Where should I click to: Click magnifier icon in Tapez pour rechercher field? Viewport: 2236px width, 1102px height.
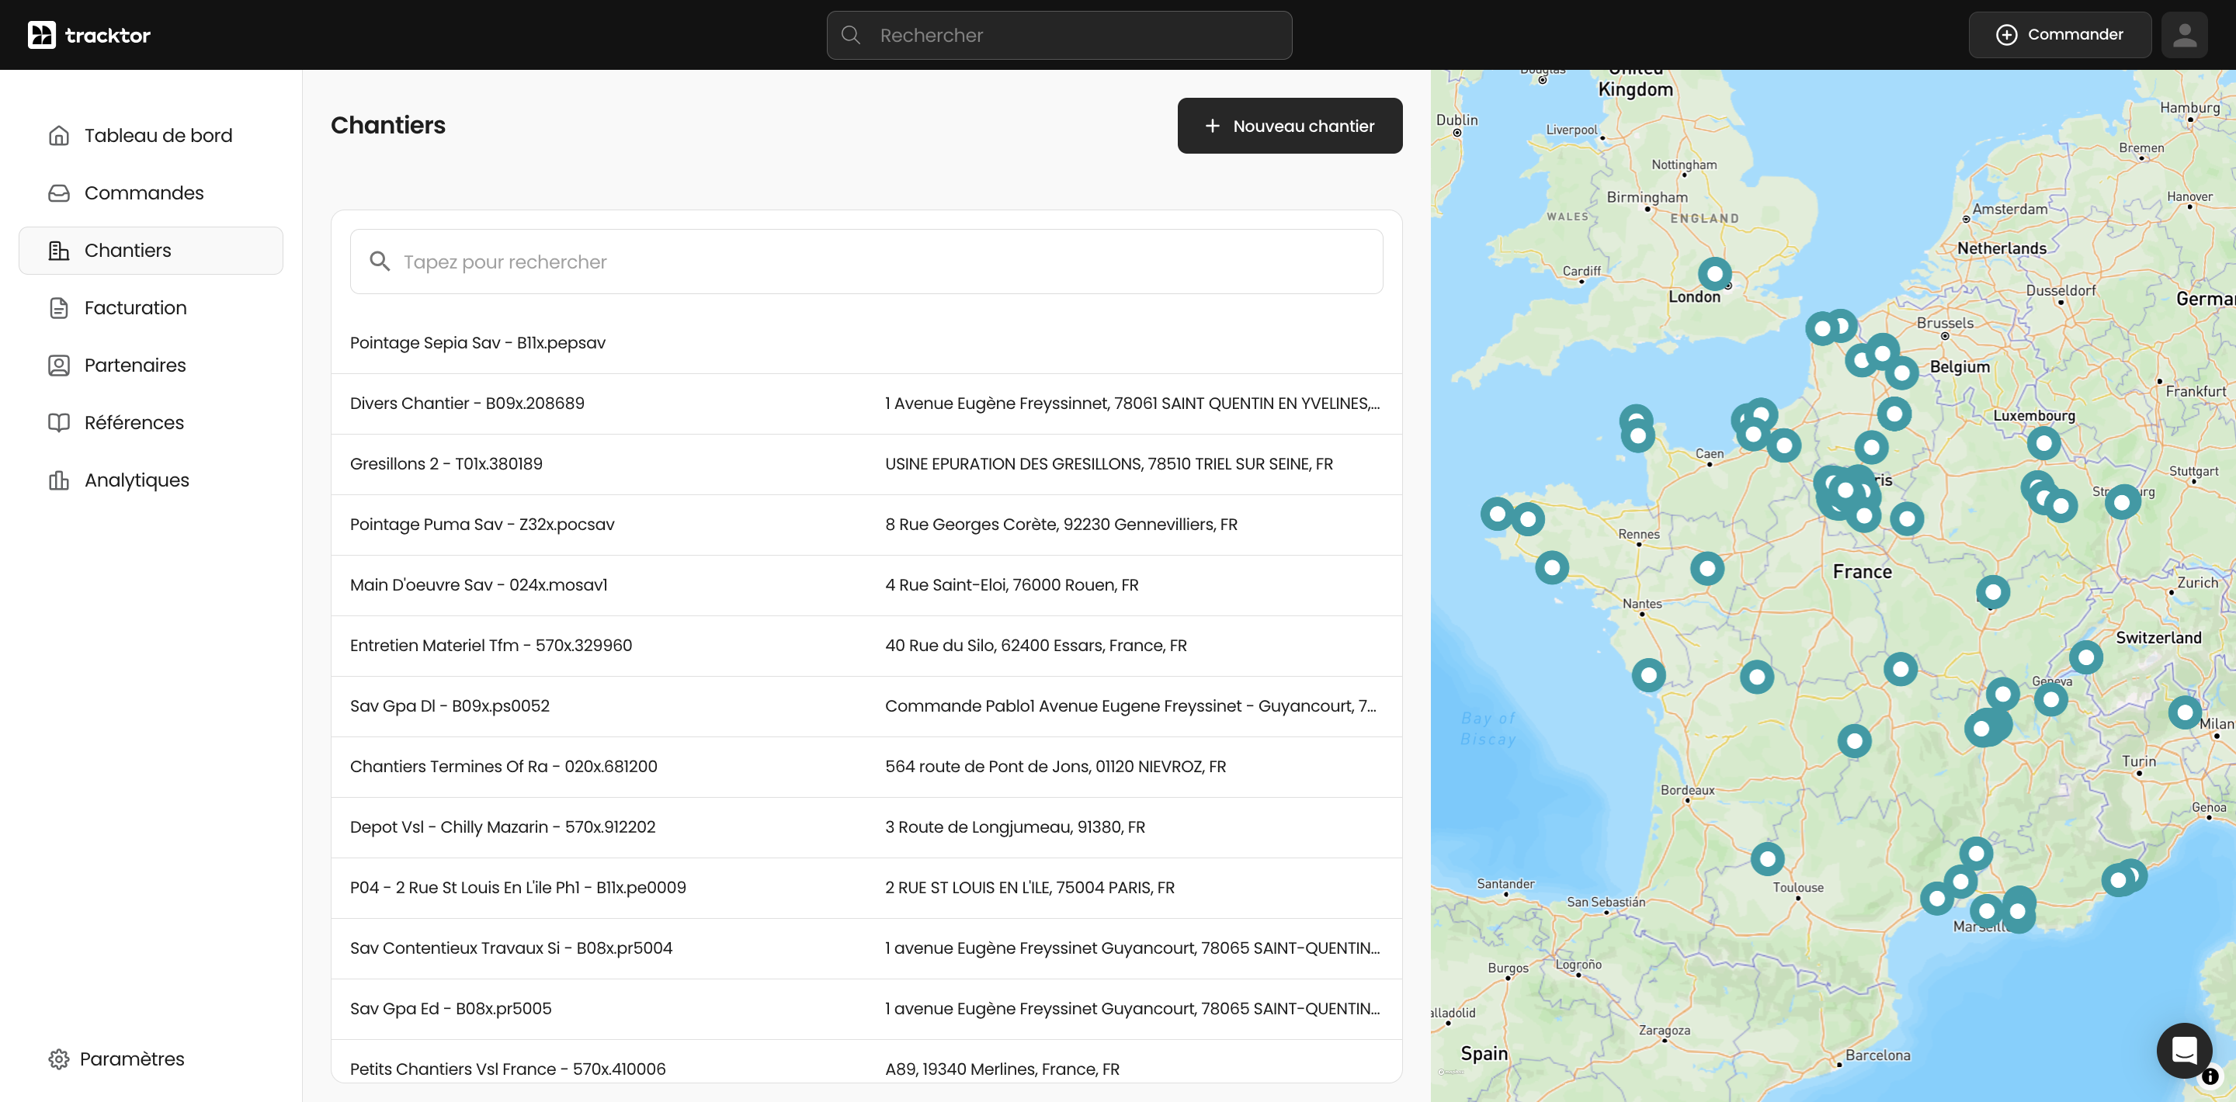pos(380,262)
